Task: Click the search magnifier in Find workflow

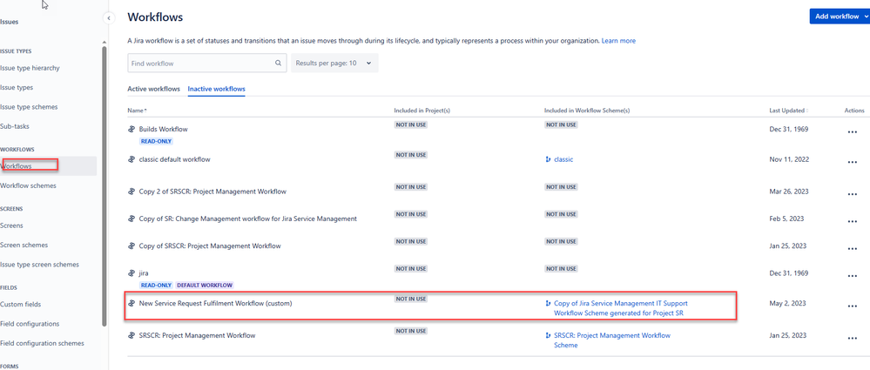Action: 278,64
